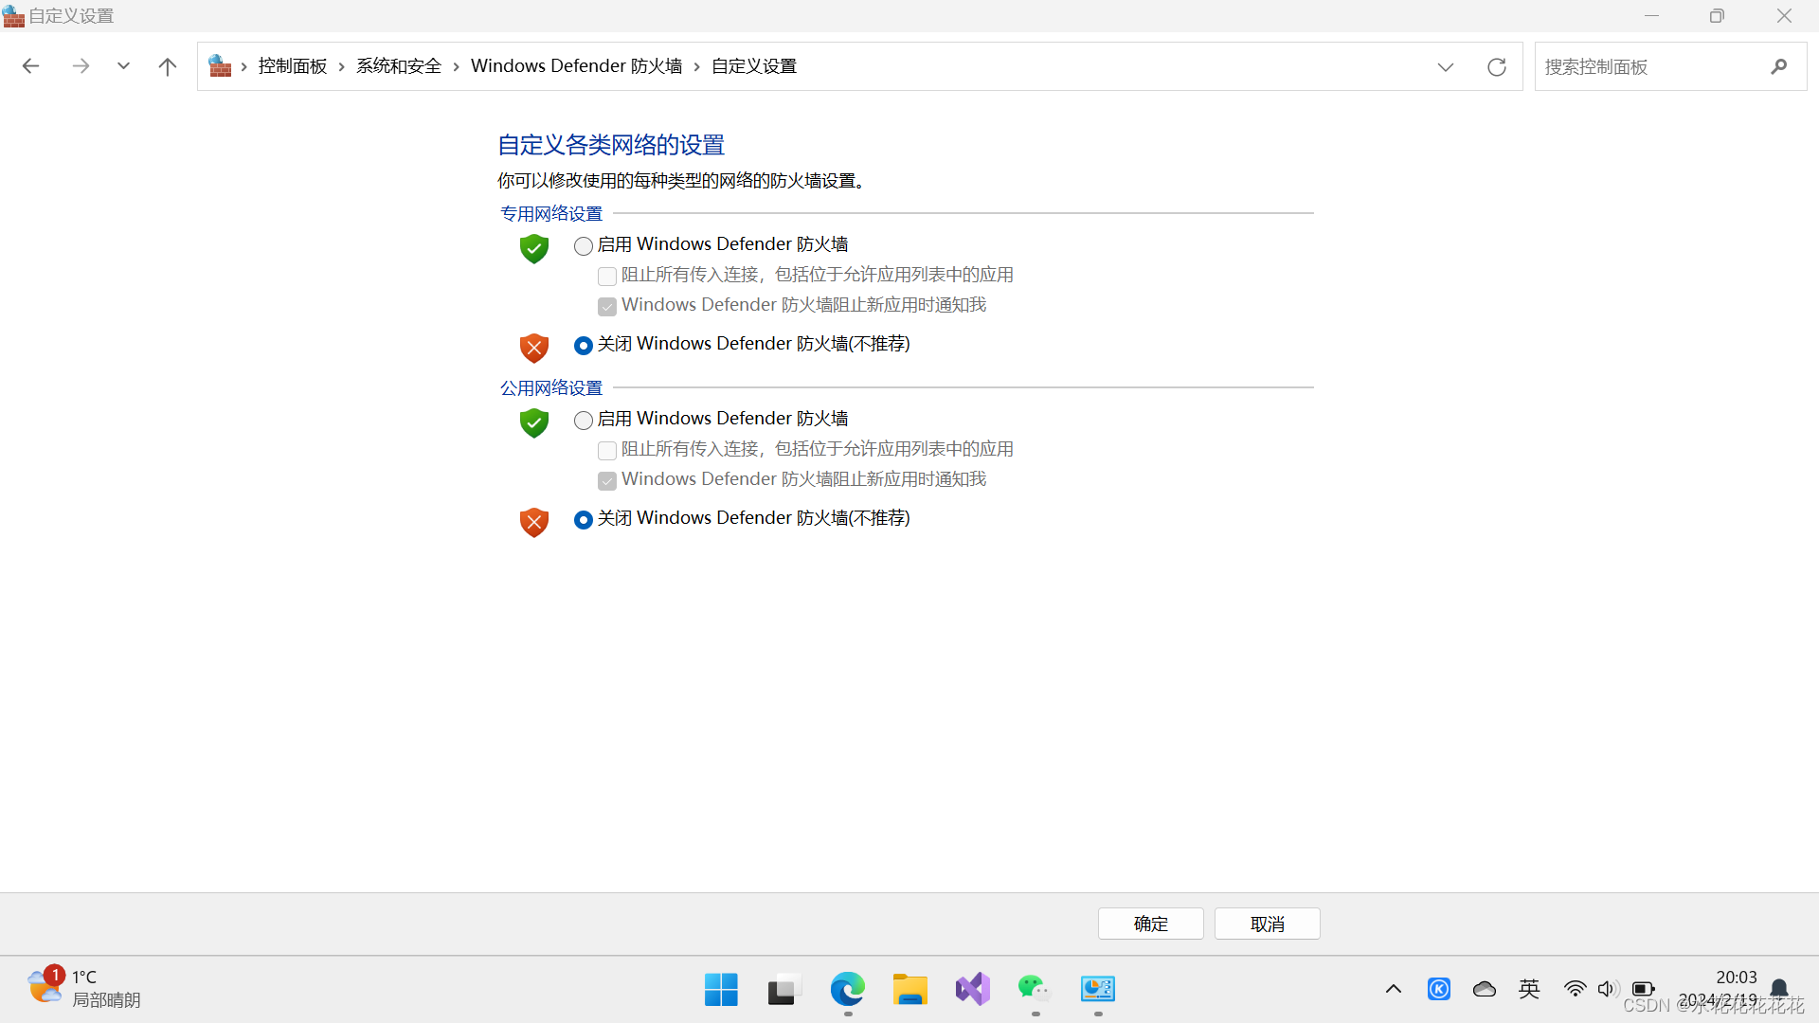Open Visual Studio from taskbar
This screenshot has width=1819, height=1023.
point(973,990)
